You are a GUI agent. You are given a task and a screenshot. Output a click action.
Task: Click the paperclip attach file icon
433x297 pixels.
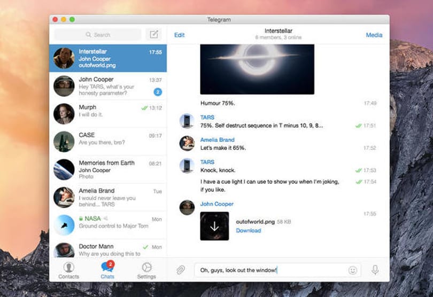pyautogui.click(x=181, y=270)
